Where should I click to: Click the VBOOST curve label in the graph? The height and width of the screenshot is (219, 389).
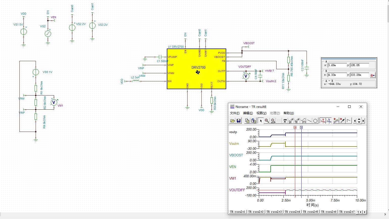point(236,155)
